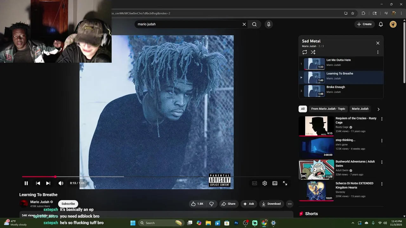The image size is (406, 228).
Task: Launch Photoshop from taskbar
Action: click(236, 223)
